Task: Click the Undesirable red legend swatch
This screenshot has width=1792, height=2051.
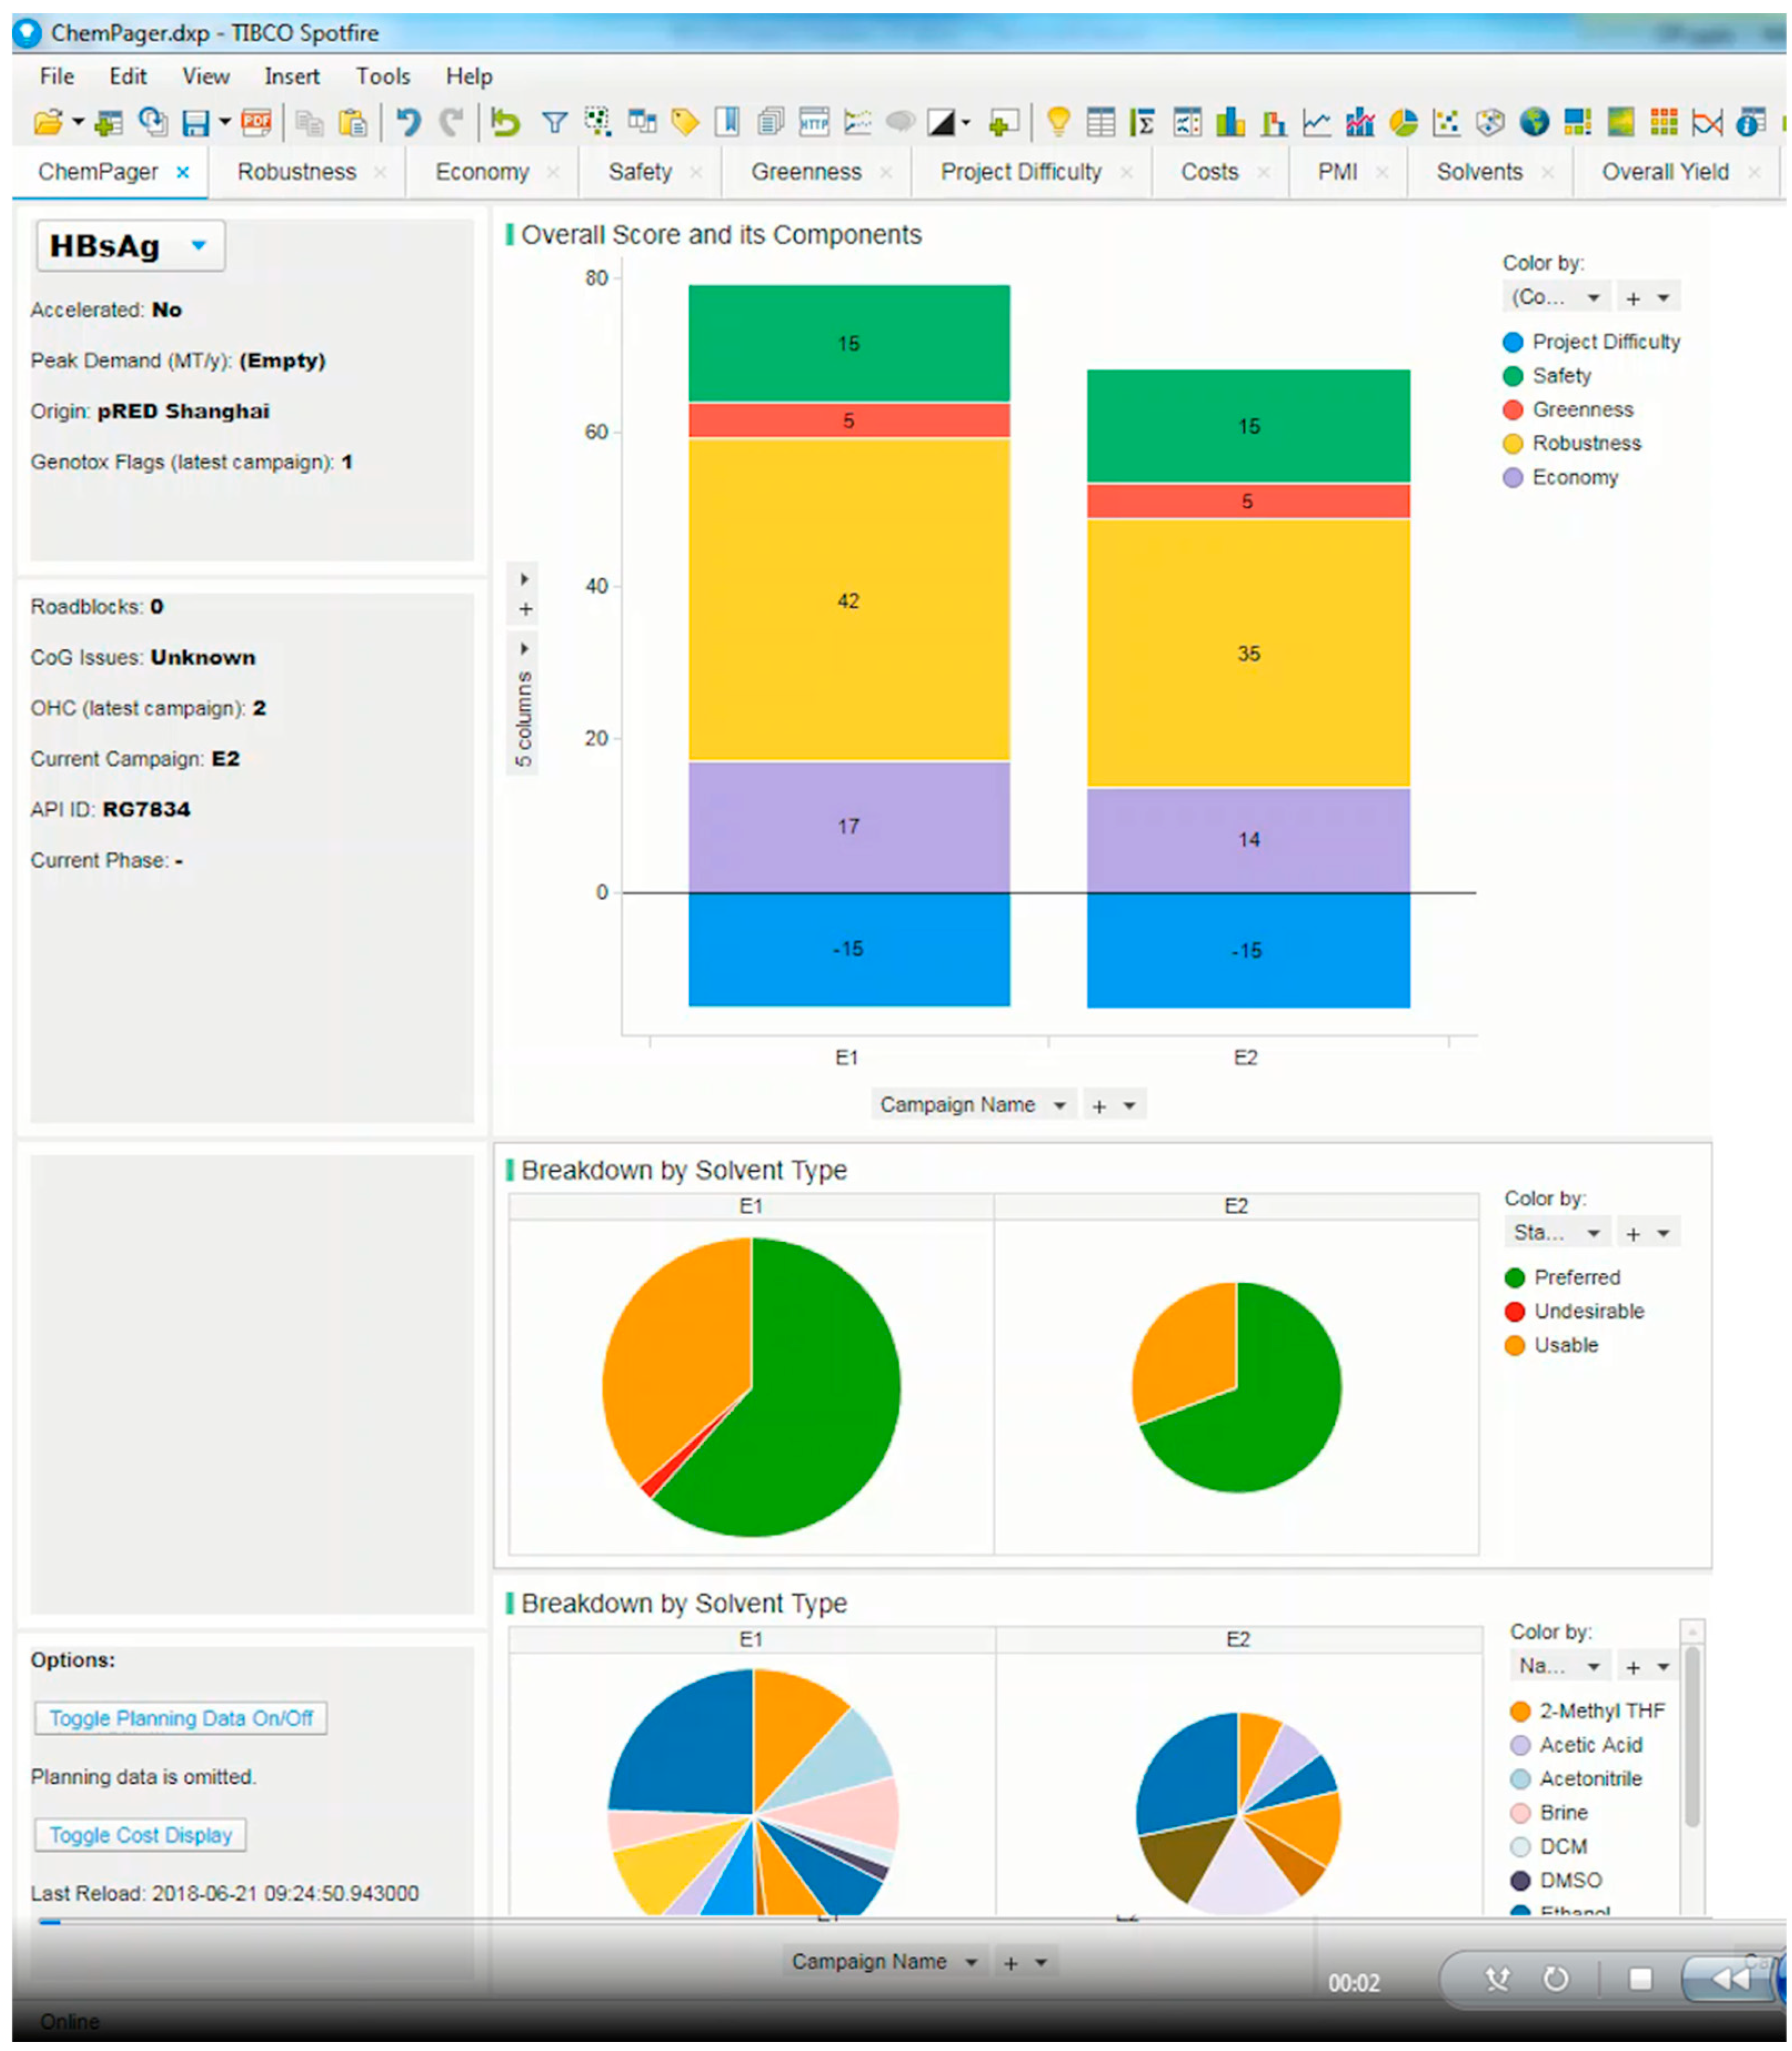Action: pos(1514,1311)
